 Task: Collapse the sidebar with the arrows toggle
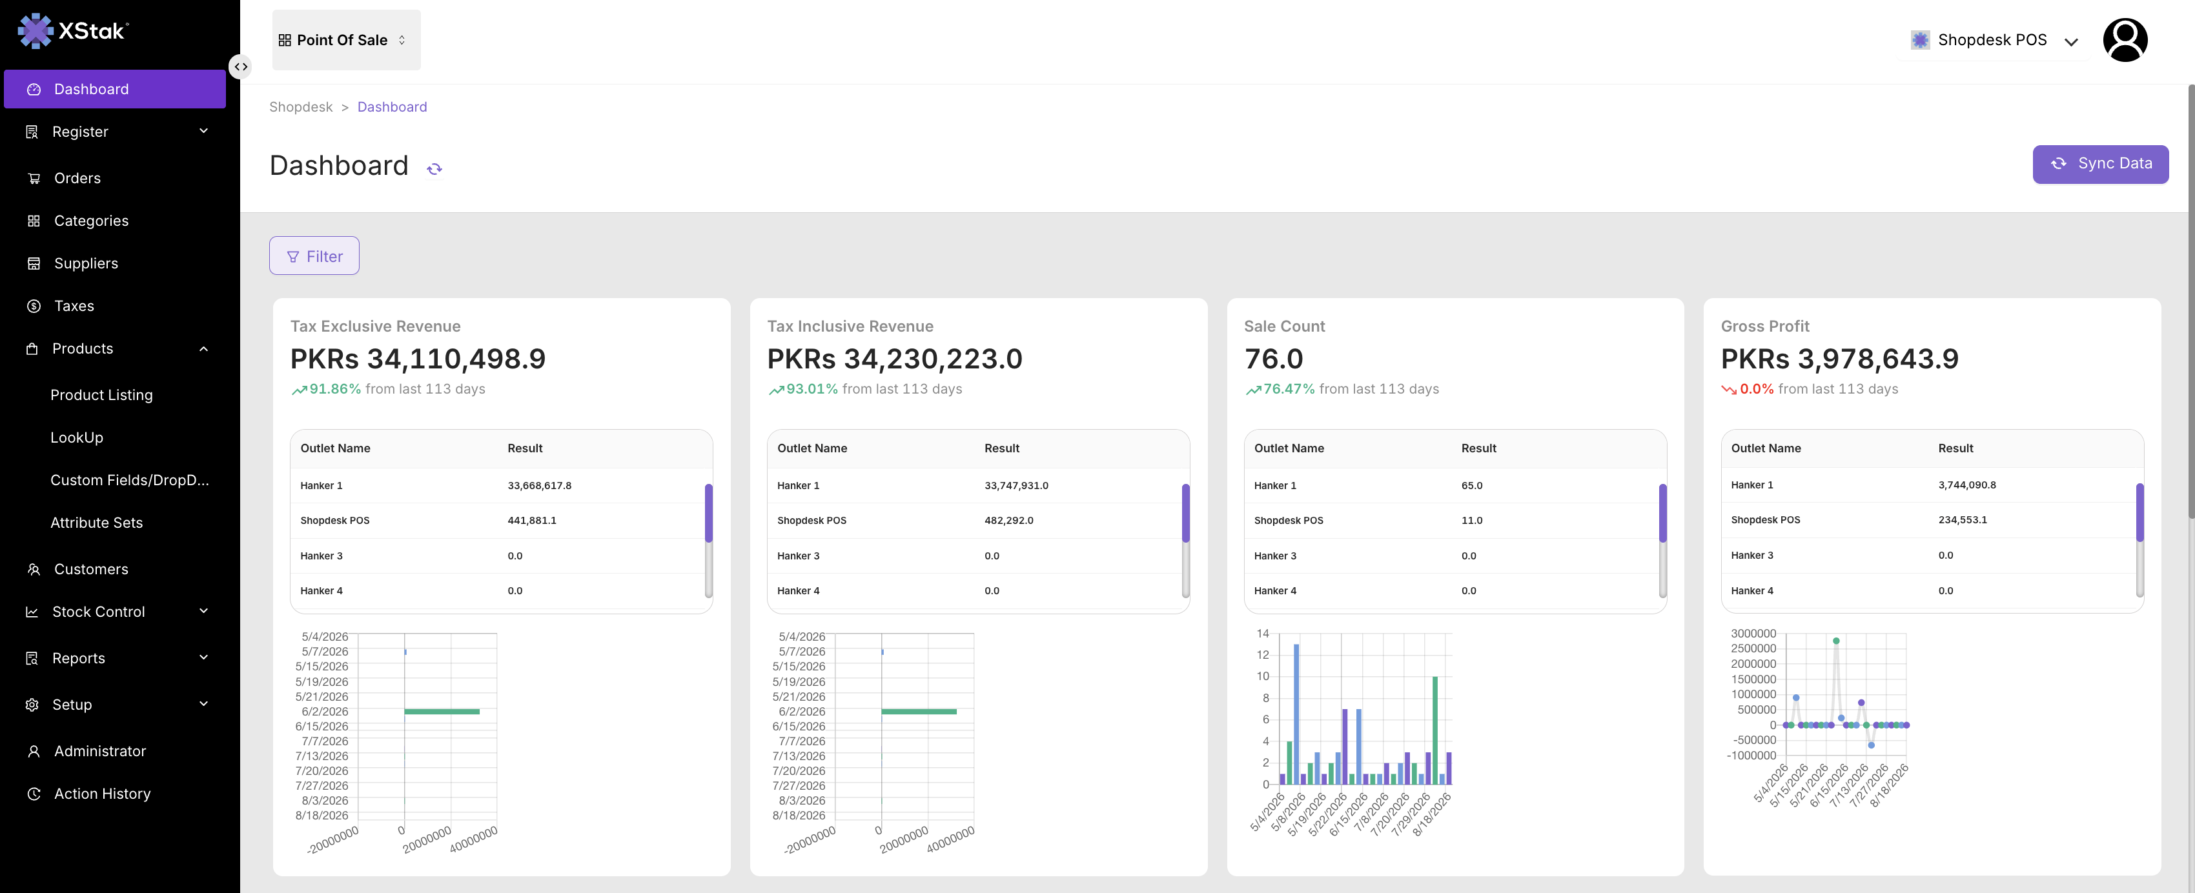point(241,66)
